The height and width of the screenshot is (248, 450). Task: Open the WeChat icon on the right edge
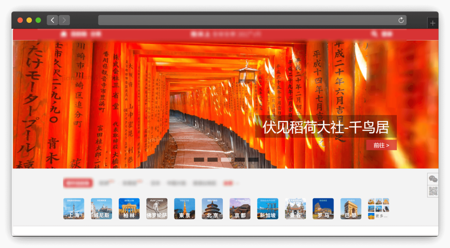pos(433,179)
